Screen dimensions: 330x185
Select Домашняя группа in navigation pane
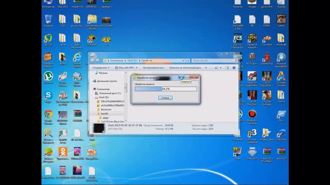pyautogui.click(x=105, y=81)
